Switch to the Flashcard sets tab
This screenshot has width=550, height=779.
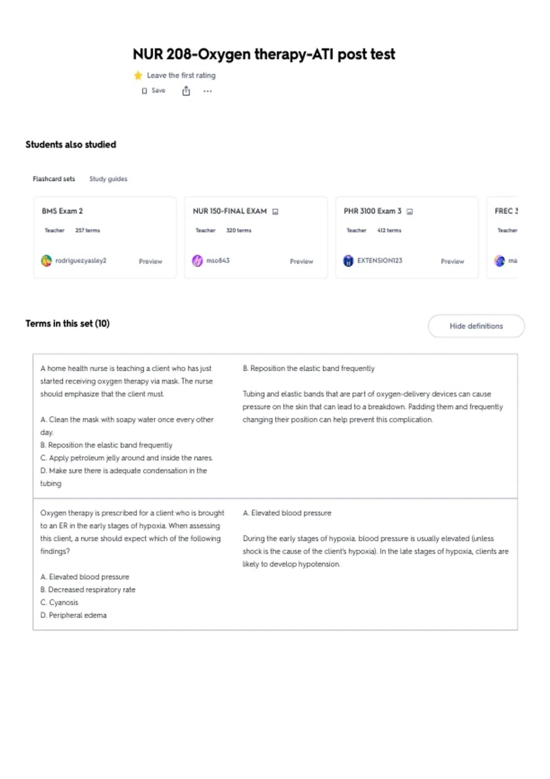(x=54, y=179)
